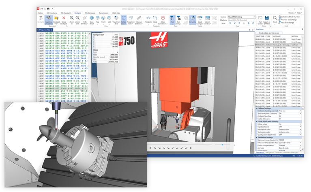Click the Close Backplot icon
This screenshot has width=311, height=192.
pos(64,19)
